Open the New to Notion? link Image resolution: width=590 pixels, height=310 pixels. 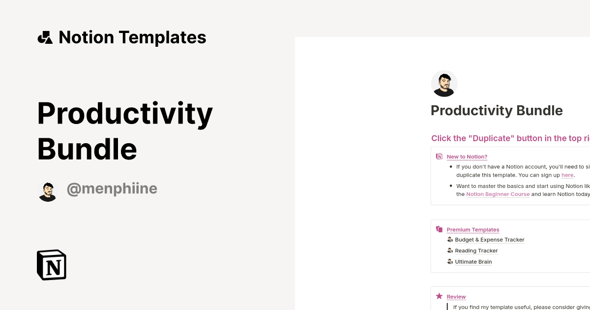click(x=467, y=157)
